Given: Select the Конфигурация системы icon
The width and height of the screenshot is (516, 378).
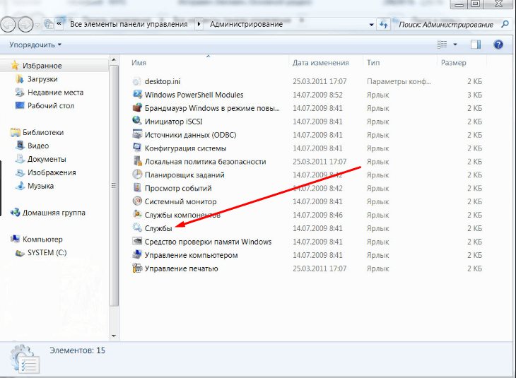Looking at the screenshot, I should (x=137, y=148).
